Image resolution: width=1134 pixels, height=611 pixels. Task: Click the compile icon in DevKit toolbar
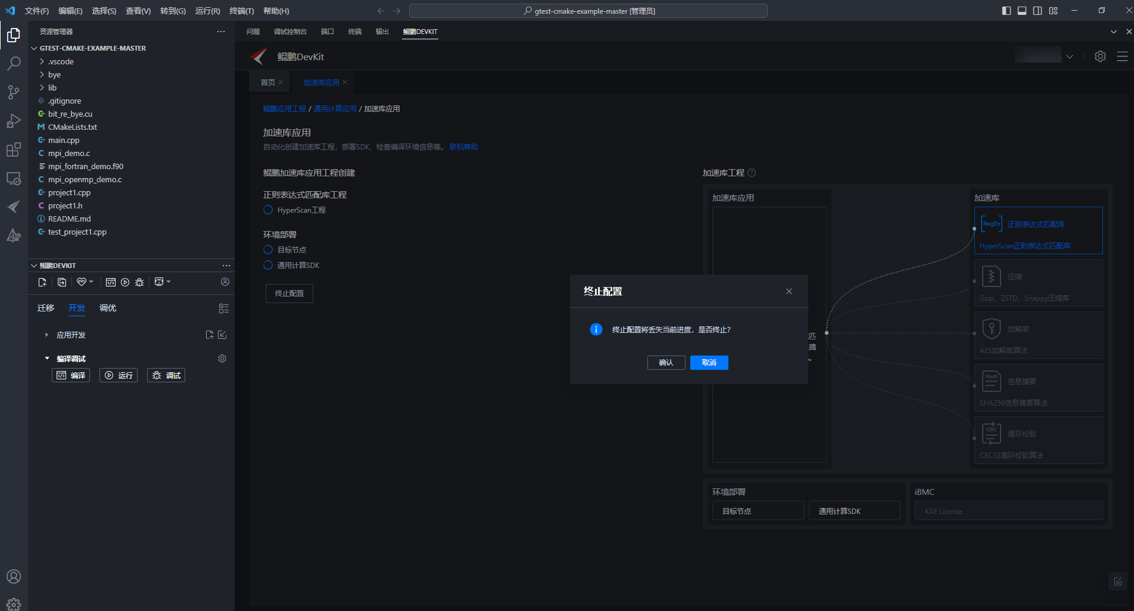point(111,282)
